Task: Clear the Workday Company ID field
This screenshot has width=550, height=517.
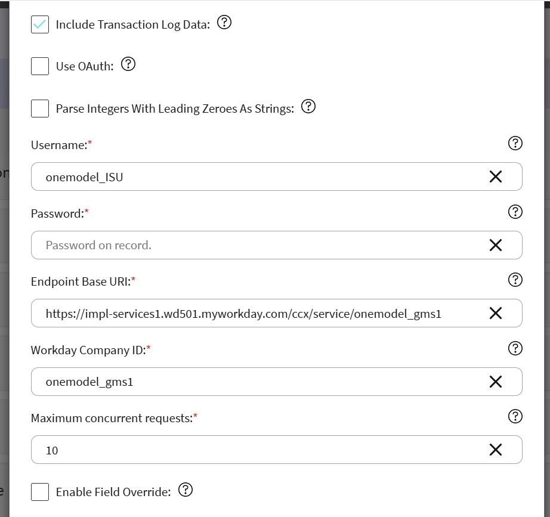Action: (x=495, y=382)
